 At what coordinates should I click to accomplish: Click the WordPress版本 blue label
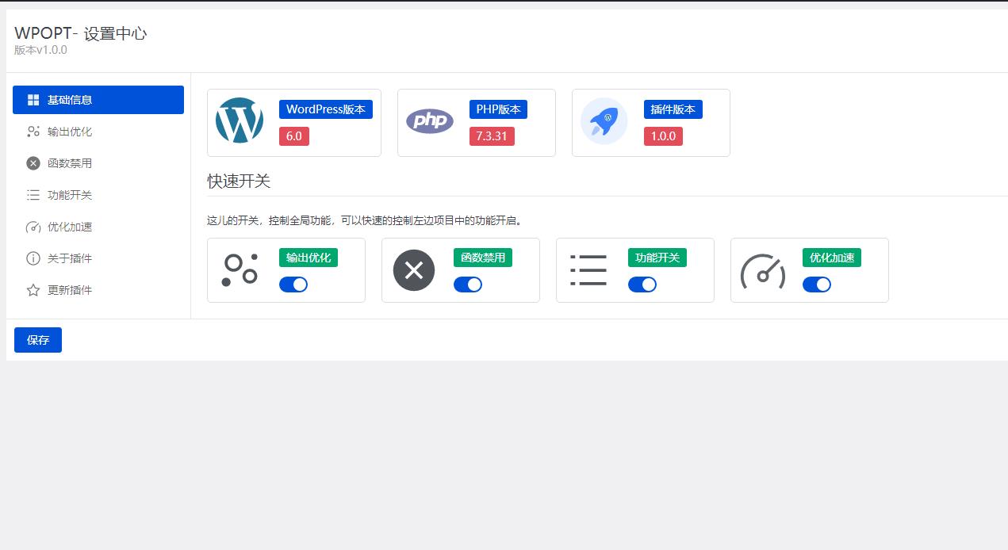click(x=326, y=109)
